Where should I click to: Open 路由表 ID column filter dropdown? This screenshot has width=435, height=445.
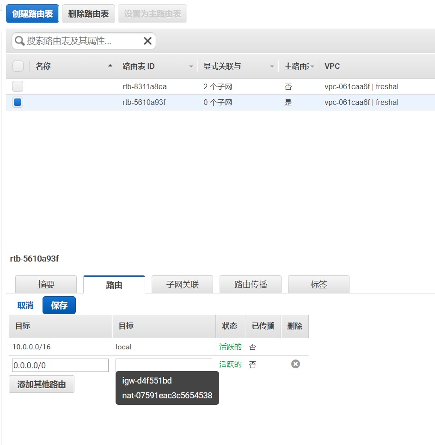click(x=191, y=67)
